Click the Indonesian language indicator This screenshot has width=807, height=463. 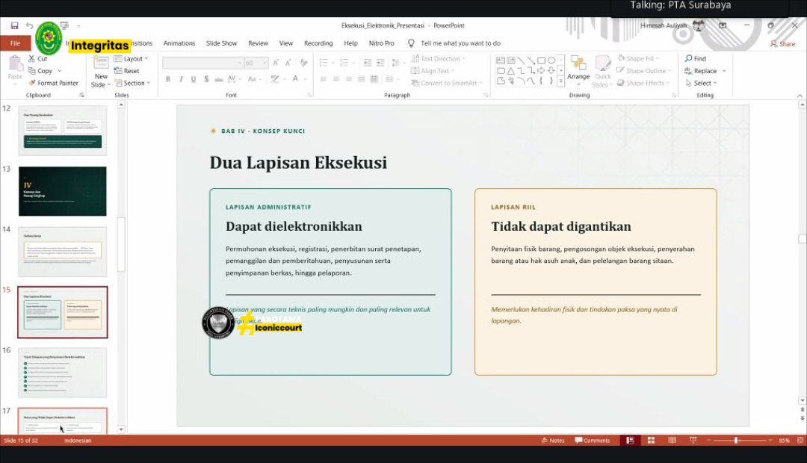point(78,441)
